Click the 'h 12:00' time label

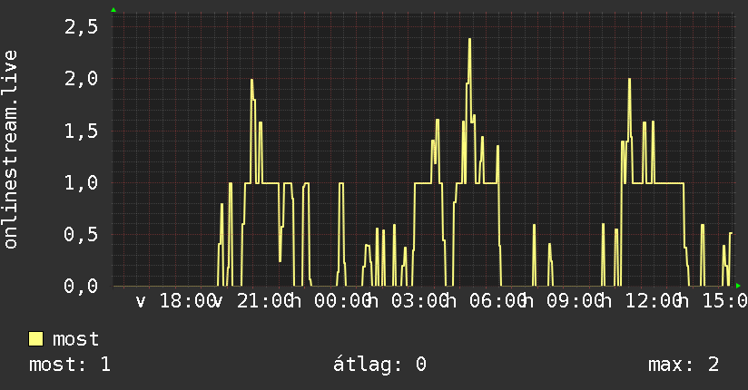641,301
